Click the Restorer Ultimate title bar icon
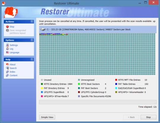Viewport: 160px width, 123px height. (4, 3)
